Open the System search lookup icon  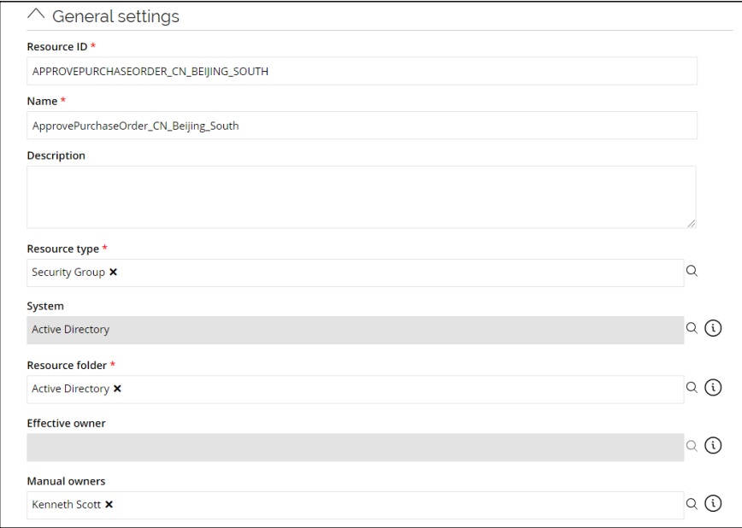(692, 327)
